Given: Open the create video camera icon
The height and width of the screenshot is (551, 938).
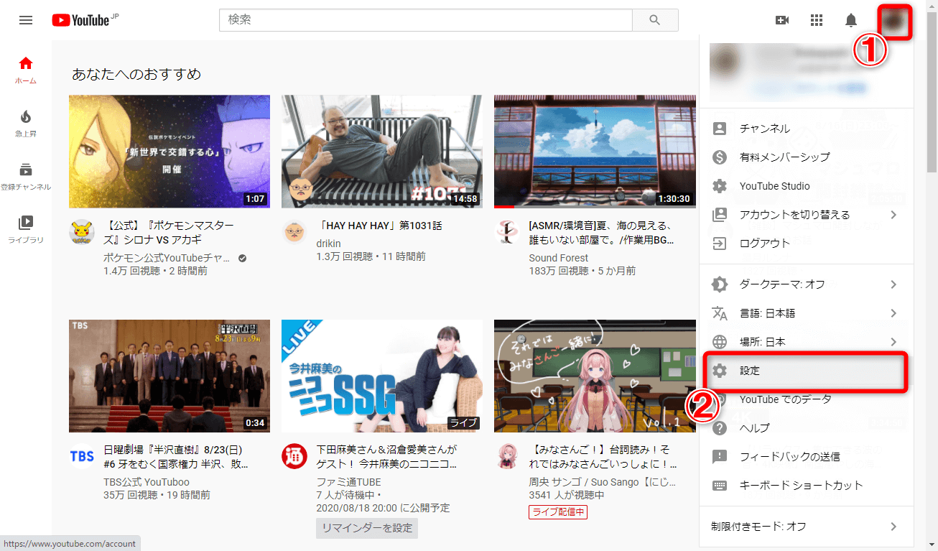Looking at the screenshot, I should (x=782, y=20).
